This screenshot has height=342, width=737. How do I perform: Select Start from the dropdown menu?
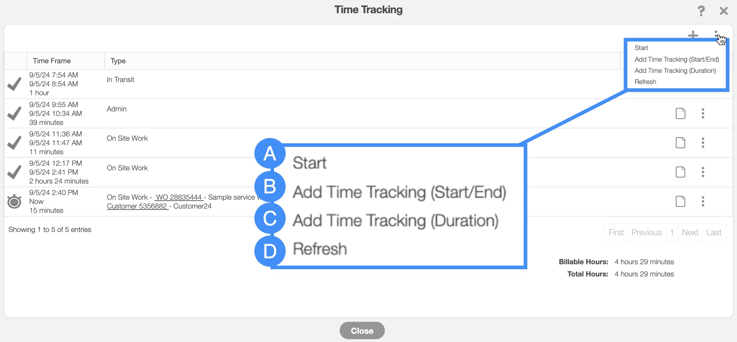[x=641, y=48]
